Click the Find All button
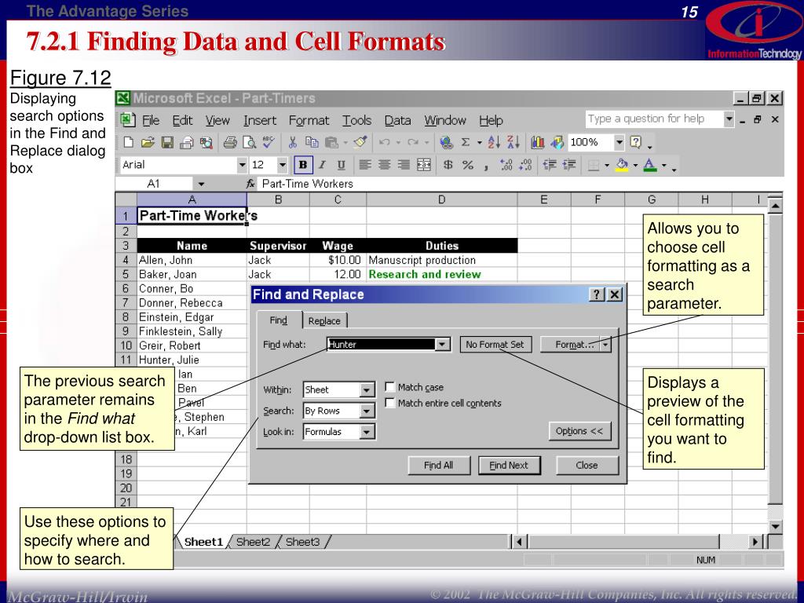This screenshot has height=603, width=804. click(x=438, y=466)
